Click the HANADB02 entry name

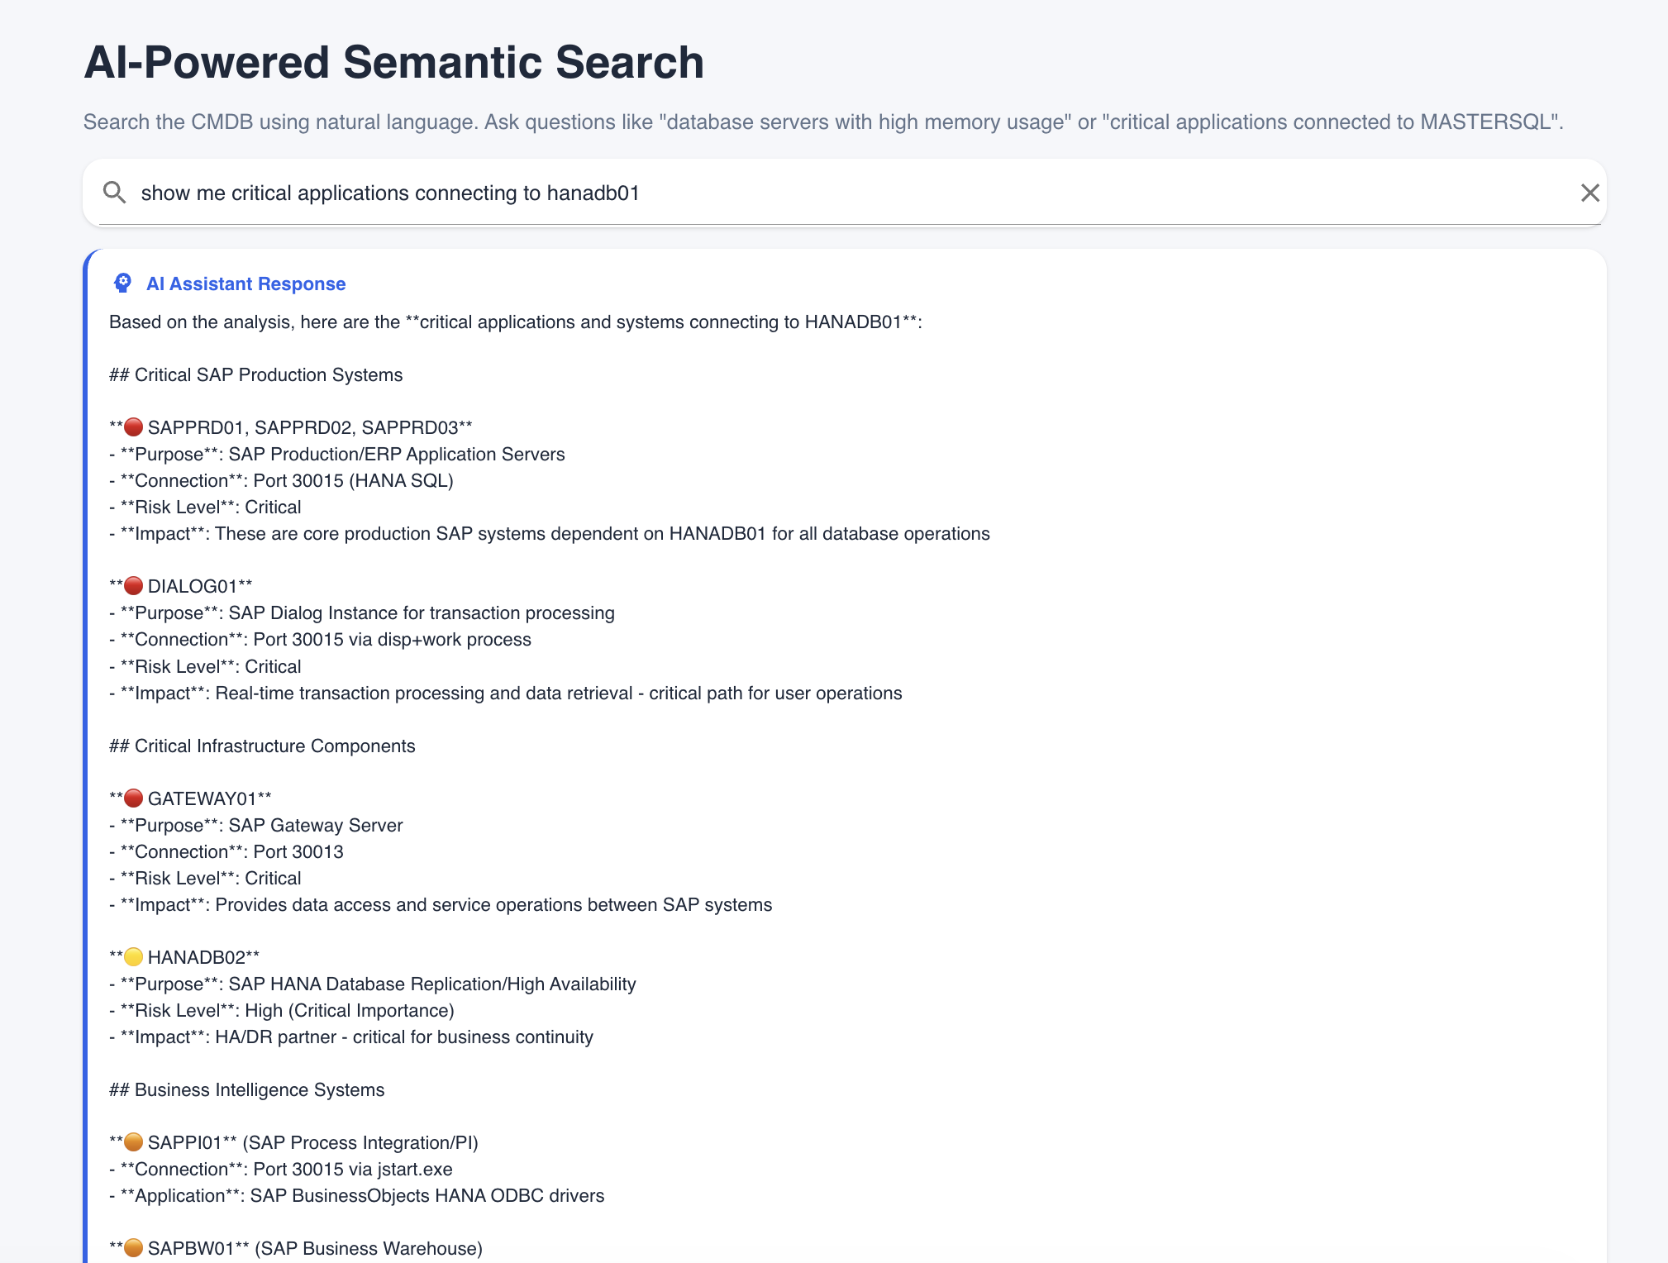tap(196, 957)
